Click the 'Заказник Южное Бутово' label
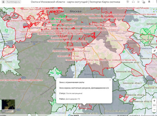157x116 pixels. 68,56
